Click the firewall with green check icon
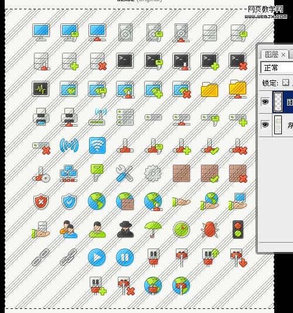This screenshot has height=313, width=293. click(210, 173)
